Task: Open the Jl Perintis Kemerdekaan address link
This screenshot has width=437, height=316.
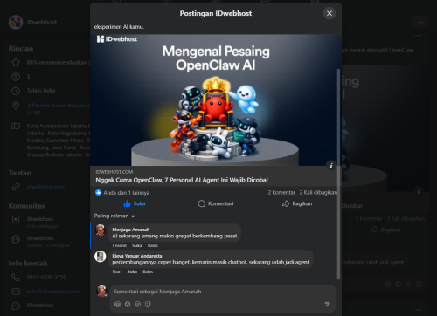Action: [59, 109]
